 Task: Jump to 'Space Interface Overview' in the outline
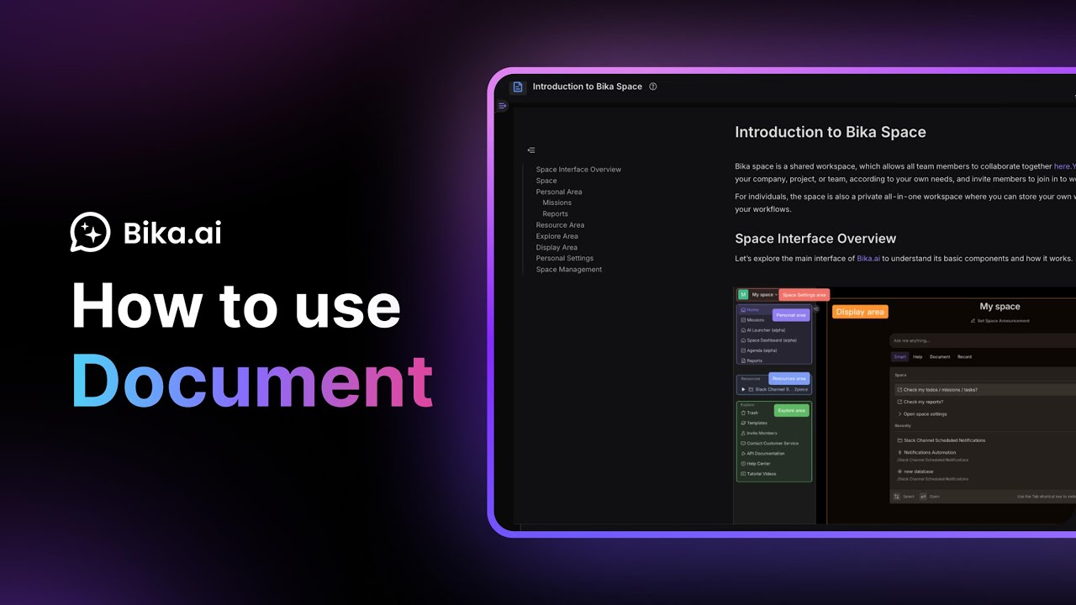(x=578, y=170)
